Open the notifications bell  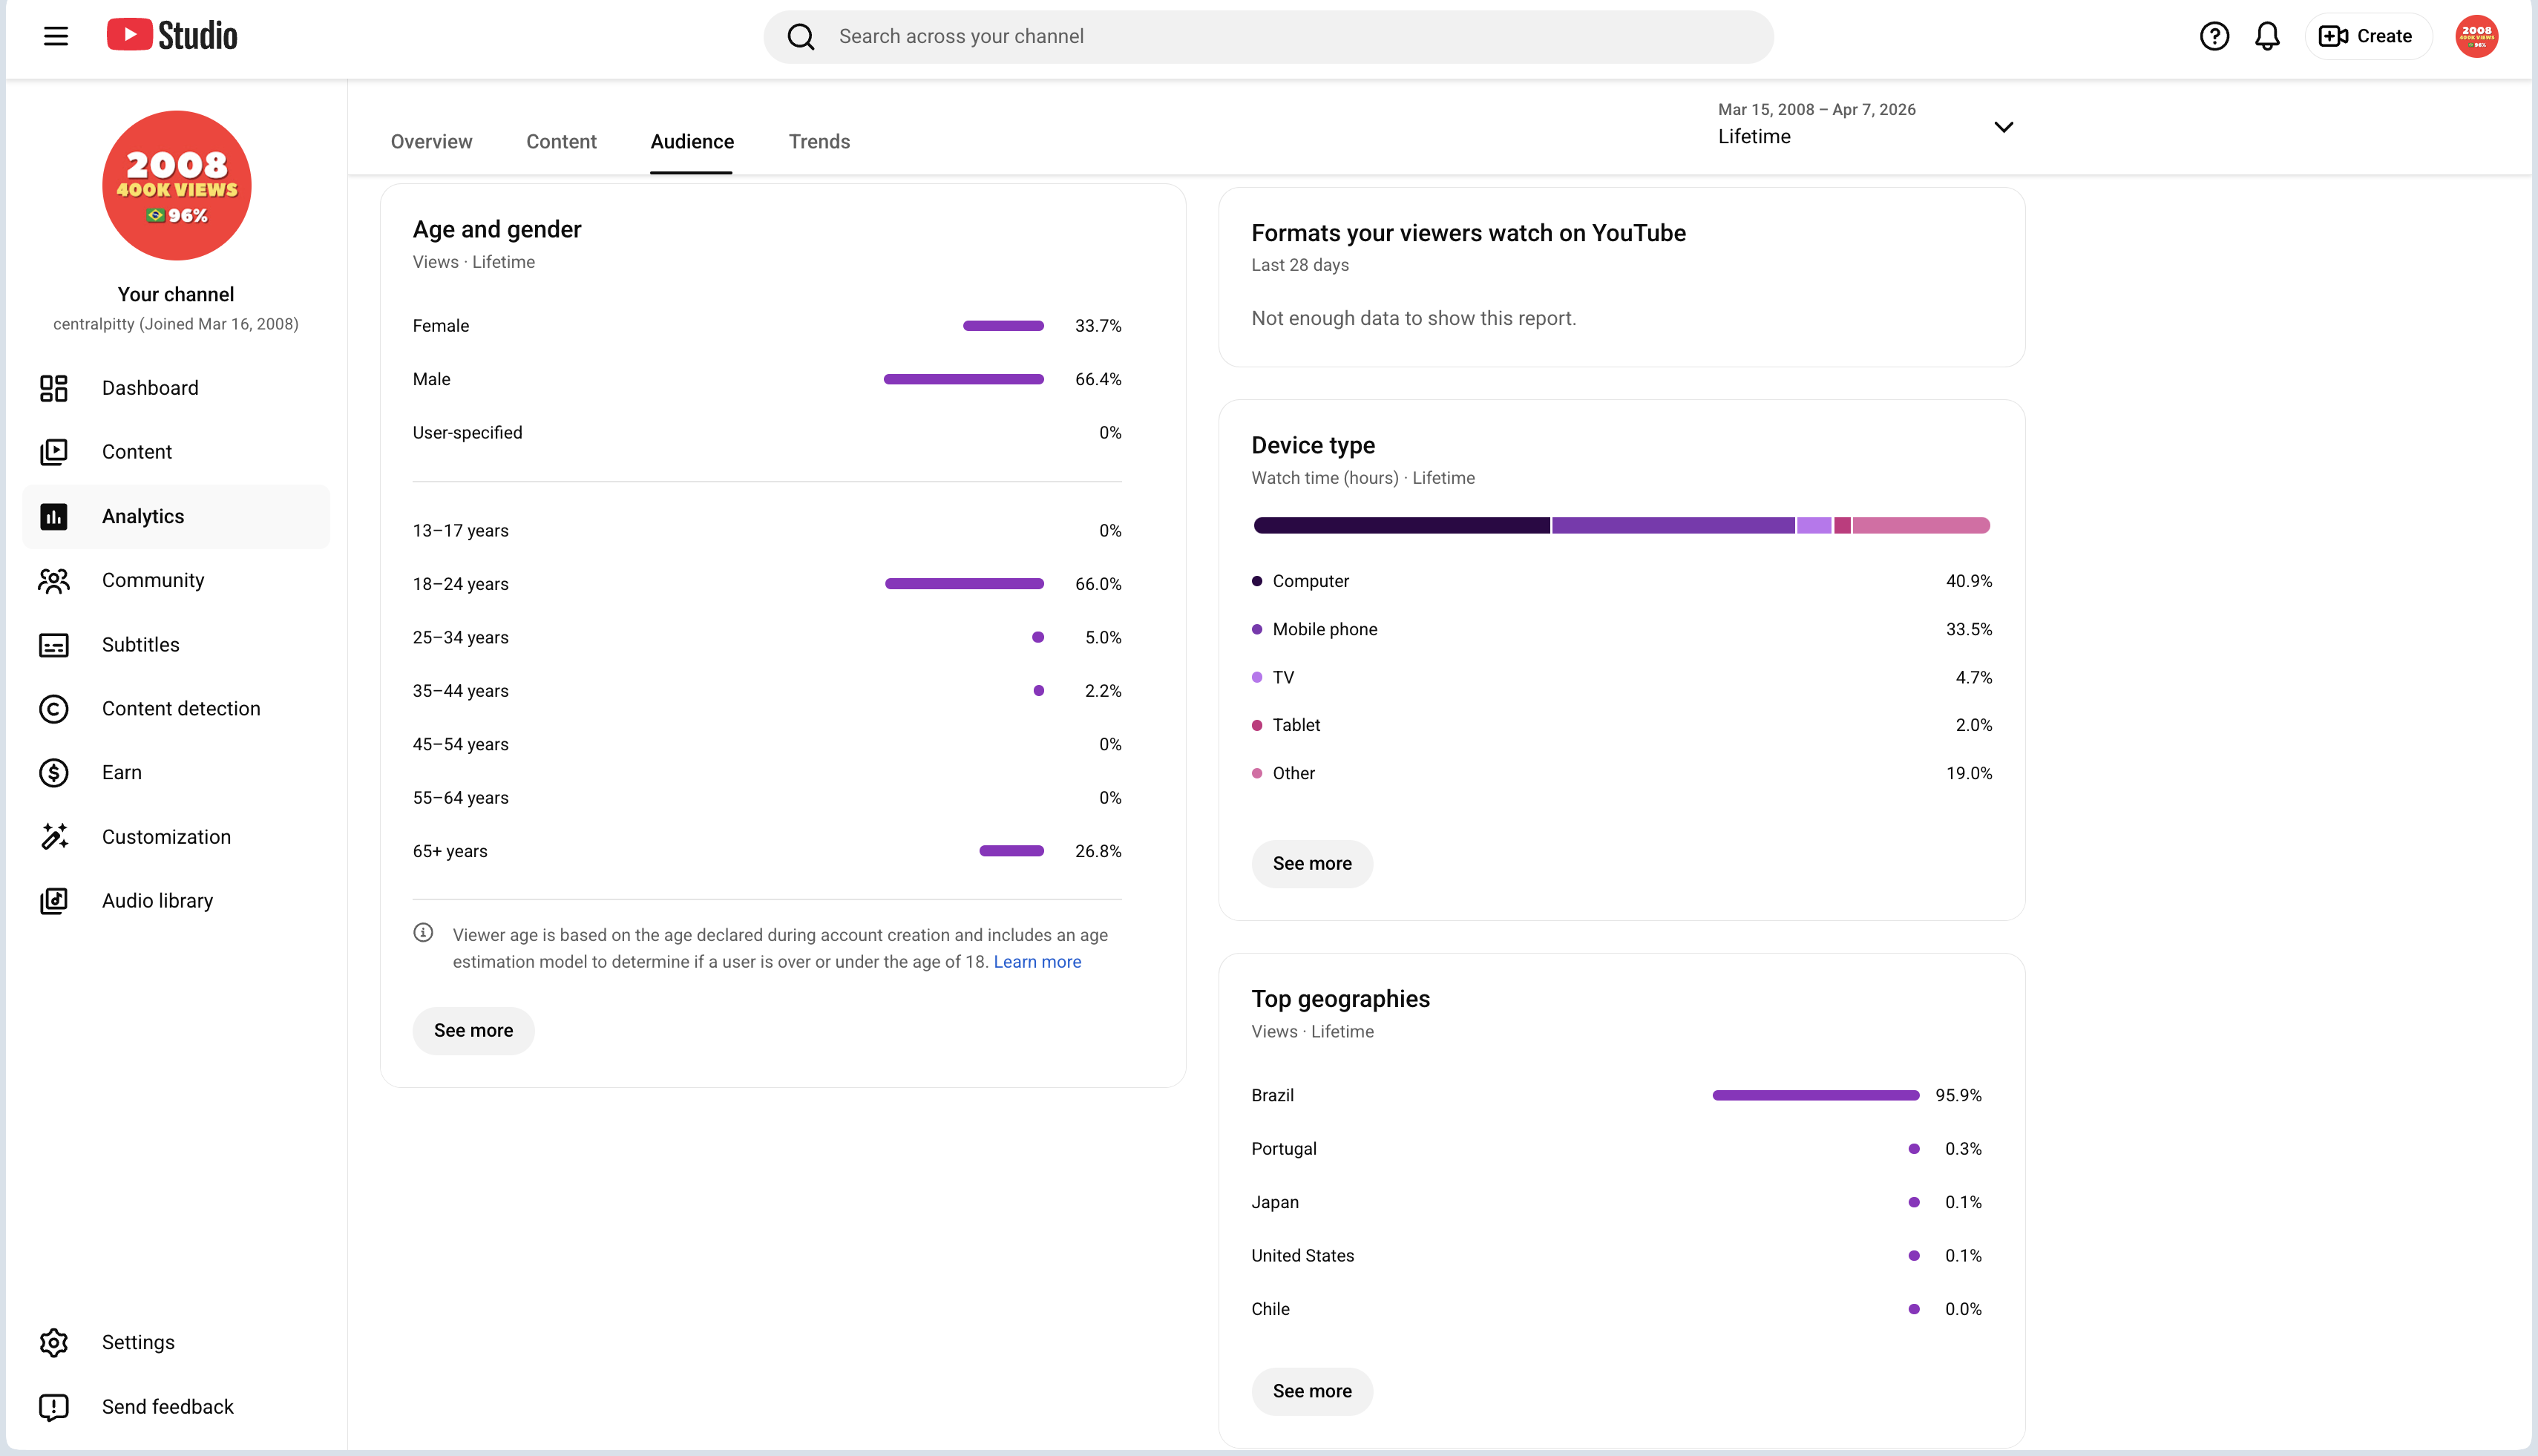point(2267,37)
